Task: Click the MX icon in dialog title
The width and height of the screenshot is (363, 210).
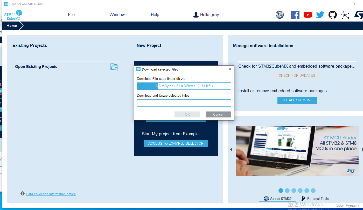Action: 138,69
